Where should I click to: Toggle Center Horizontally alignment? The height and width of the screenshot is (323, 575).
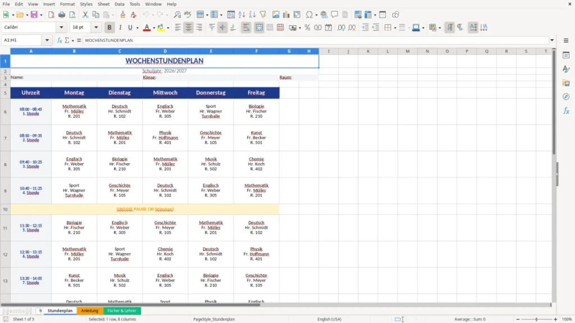189,27
